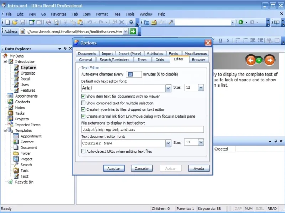Close the Options dialog with red X
This screenshot has height=213, width=285.
coord(208,43)
